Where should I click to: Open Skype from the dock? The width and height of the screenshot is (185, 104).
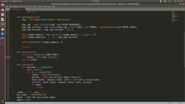(x=3, y=34)
